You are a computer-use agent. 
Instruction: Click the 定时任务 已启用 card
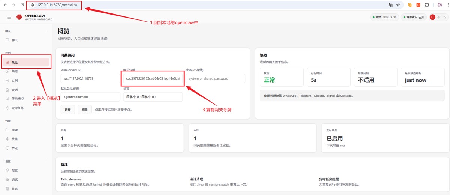(x=385, y=138)
